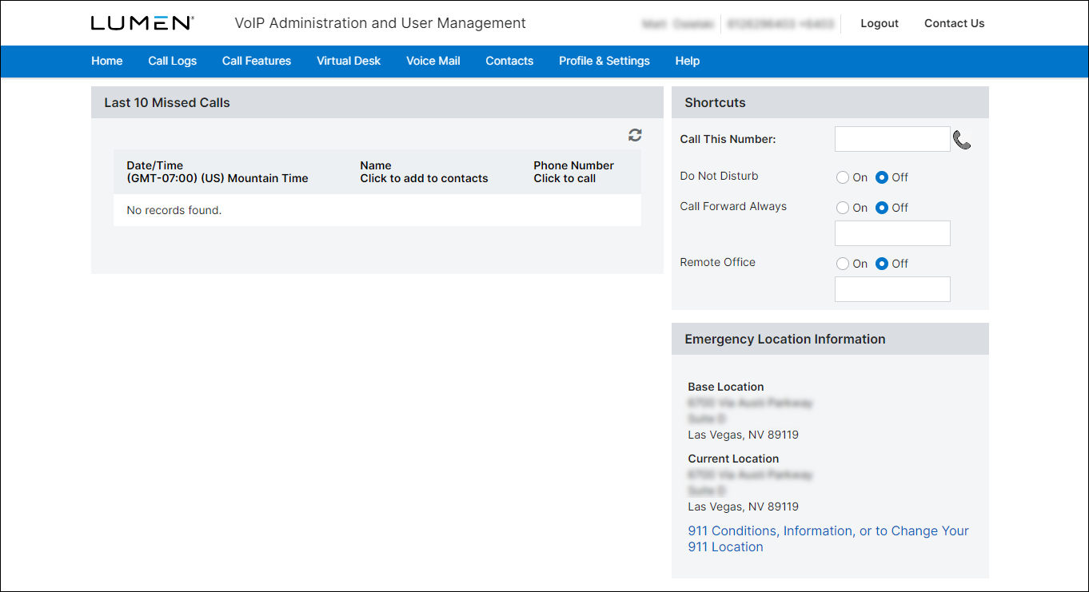The height and width of the screenshot is (592, 1089).
Task: Click inside the Call This Number field
Action: pos(892,138)
